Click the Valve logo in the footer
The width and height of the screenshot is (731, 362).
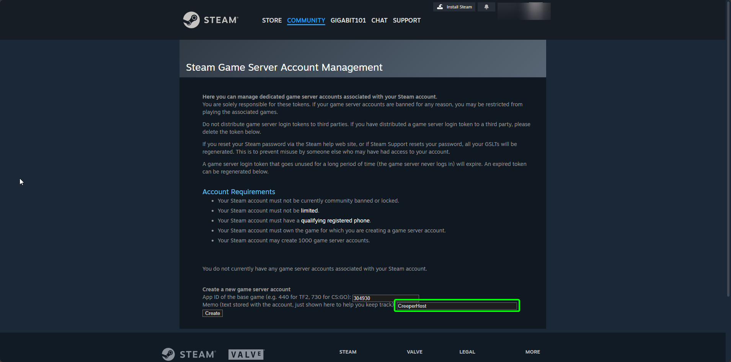pyautogui.click(x=246, y=354)
